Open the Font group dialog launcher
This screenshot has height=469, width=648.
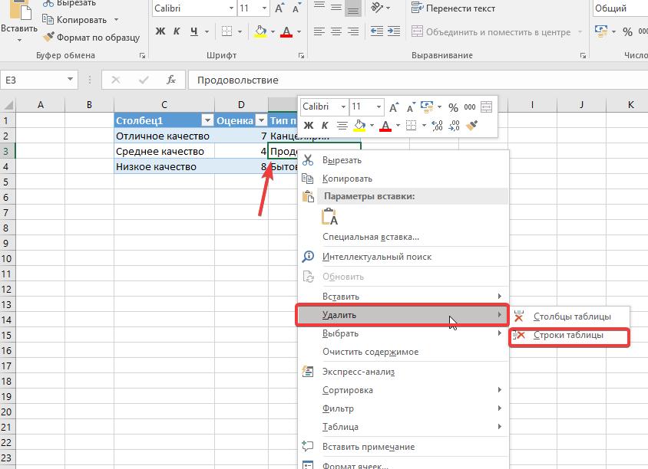click(301, 55)
